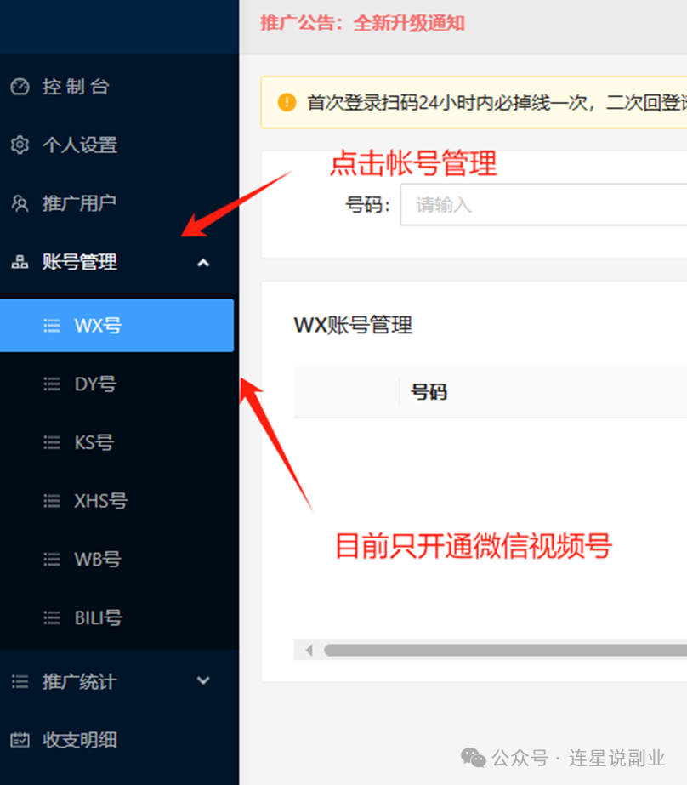Click the list icon beside WX号
The height and width of the screenshot is (785, 687).
(52, 326)
